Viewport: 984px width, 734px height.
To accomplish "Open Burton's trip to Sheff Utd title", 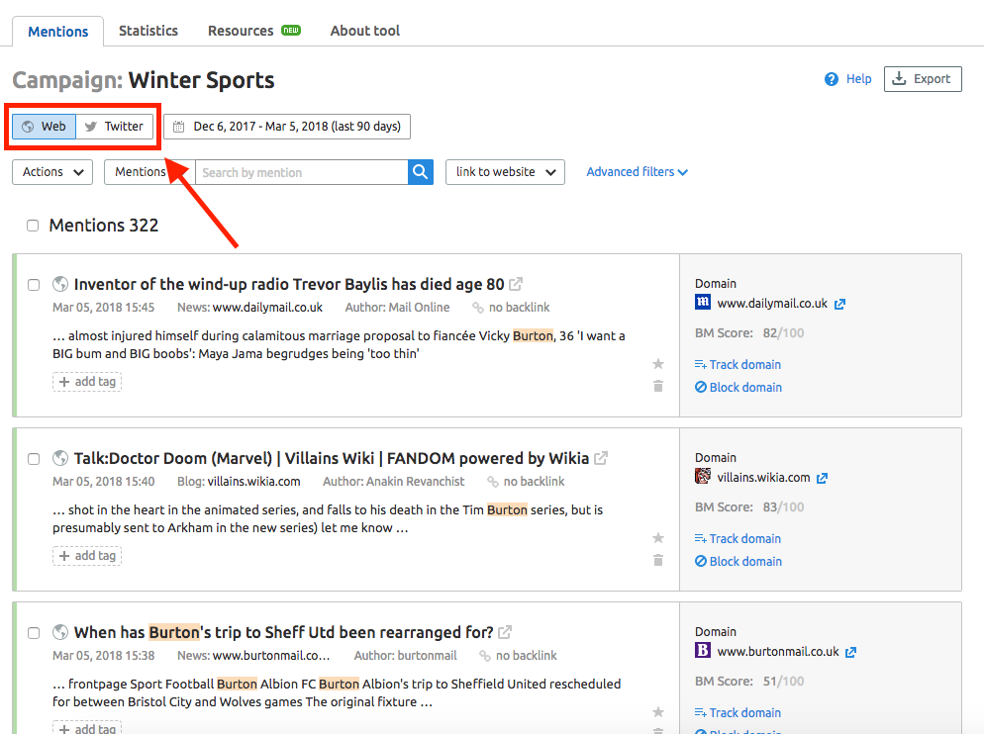I will pyautogui.click(x=284, y=632).
